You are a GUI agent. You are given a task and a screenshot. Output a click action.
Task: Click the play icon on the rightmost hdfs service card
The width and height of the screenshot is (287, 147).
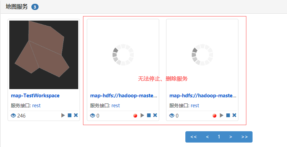pos(222,115)
